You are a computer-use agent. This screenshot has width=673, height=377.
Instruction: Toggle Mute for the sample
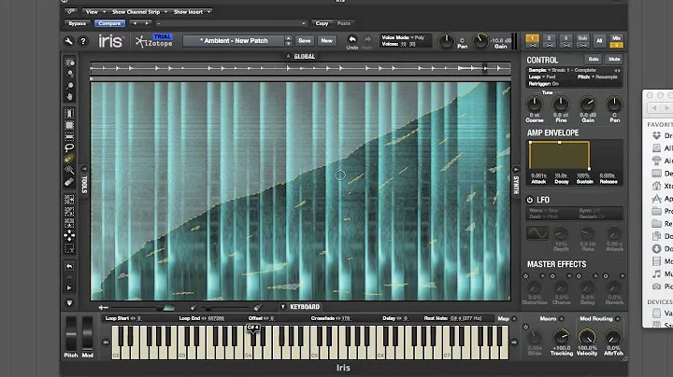[614, 59]
